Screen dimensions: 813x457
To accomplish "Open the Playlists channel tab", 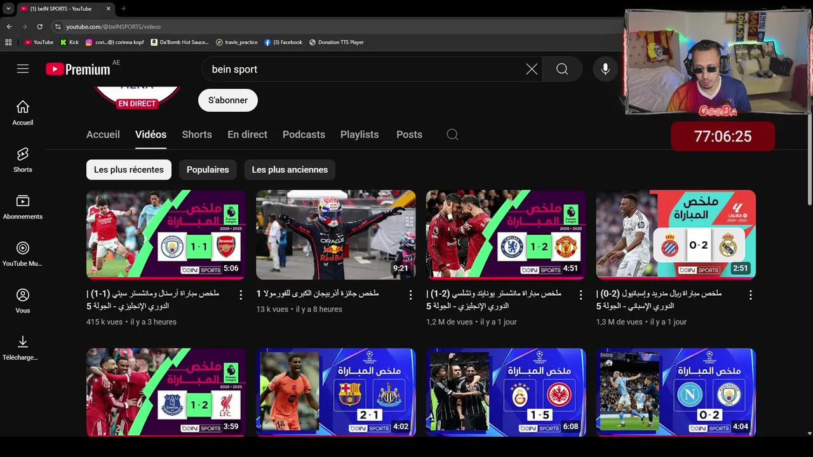I will (x=359, y=135).
